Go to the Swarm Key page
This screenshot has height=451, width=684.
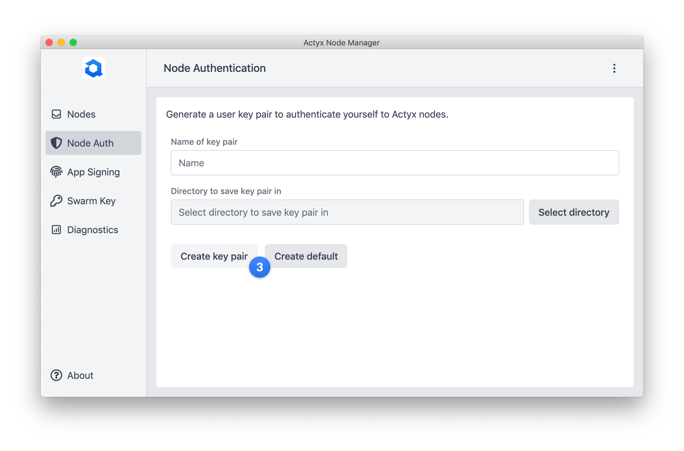[x=91, y=201]
